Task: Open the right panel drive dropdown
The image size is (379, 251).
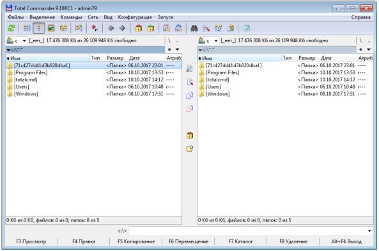Action: (215, 41)
